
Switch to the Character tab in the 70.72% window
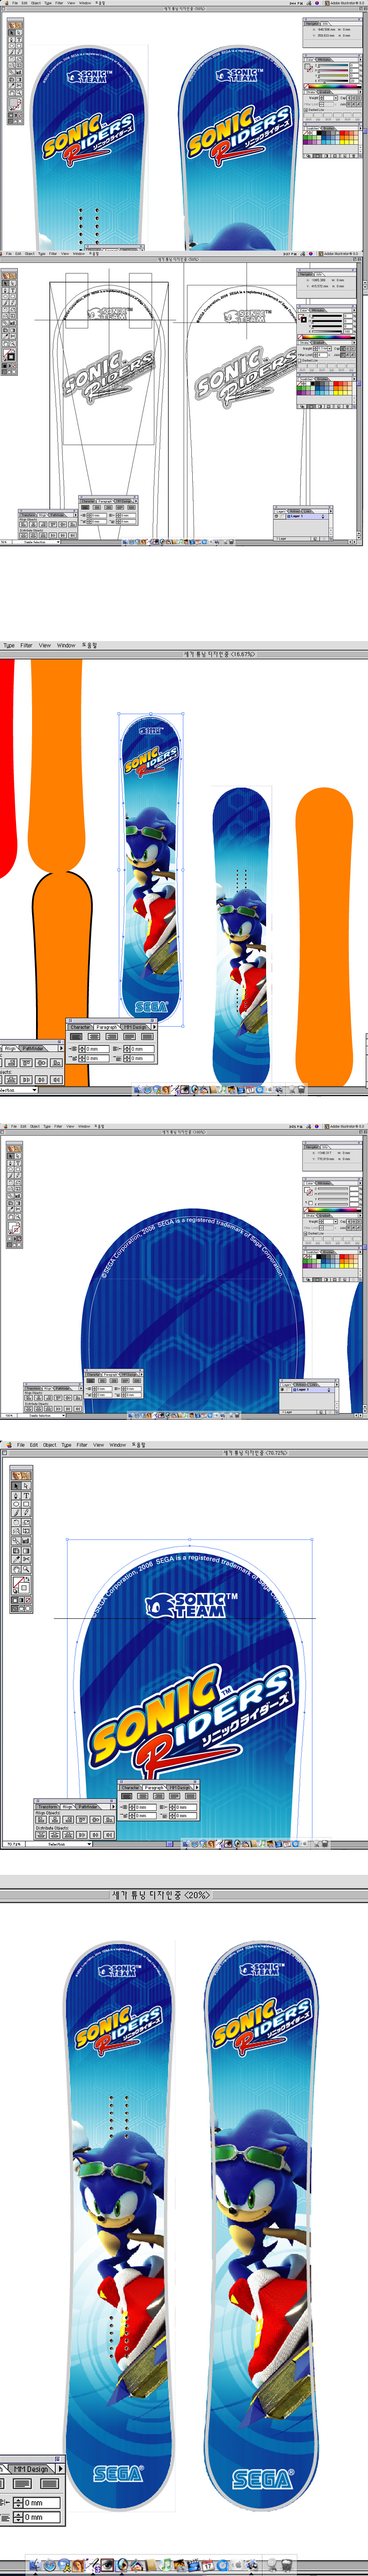click(130, 1787)
